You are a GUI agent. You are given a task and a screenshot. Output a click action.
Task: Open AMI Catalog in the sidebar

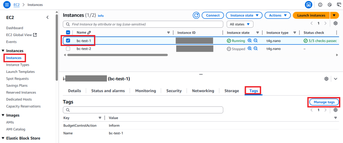point(15,129)
